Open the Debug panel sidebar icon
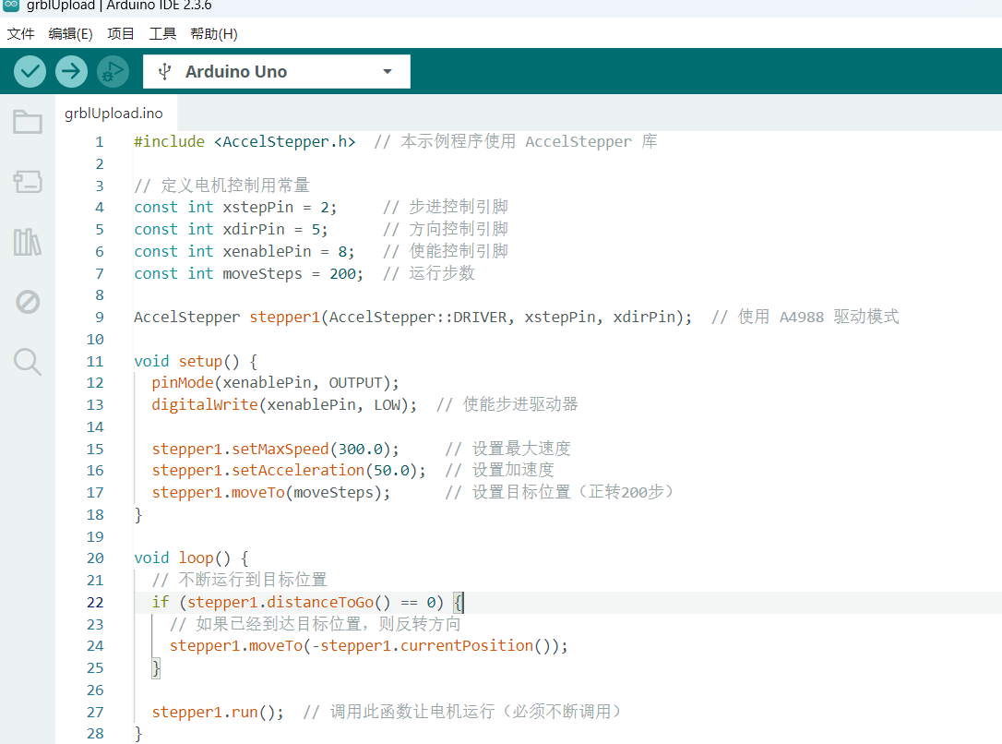Screen dimensions: 1002x744 click(x=28, y=302)
